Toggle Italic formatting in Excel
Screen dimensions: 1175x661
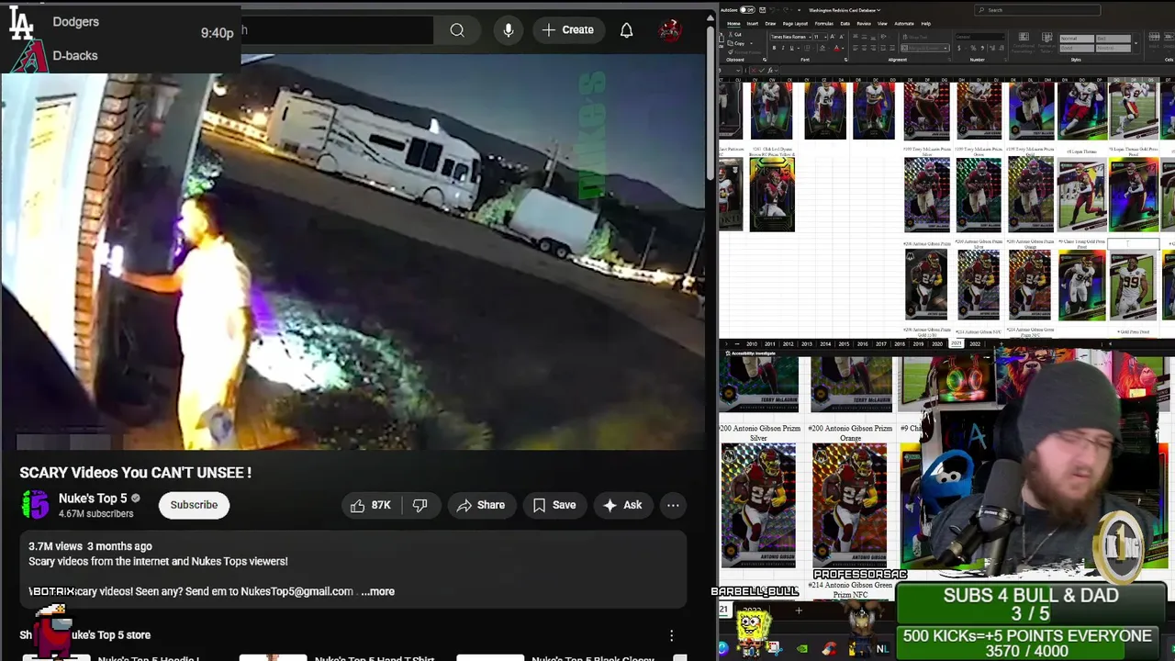pos(783,48)
